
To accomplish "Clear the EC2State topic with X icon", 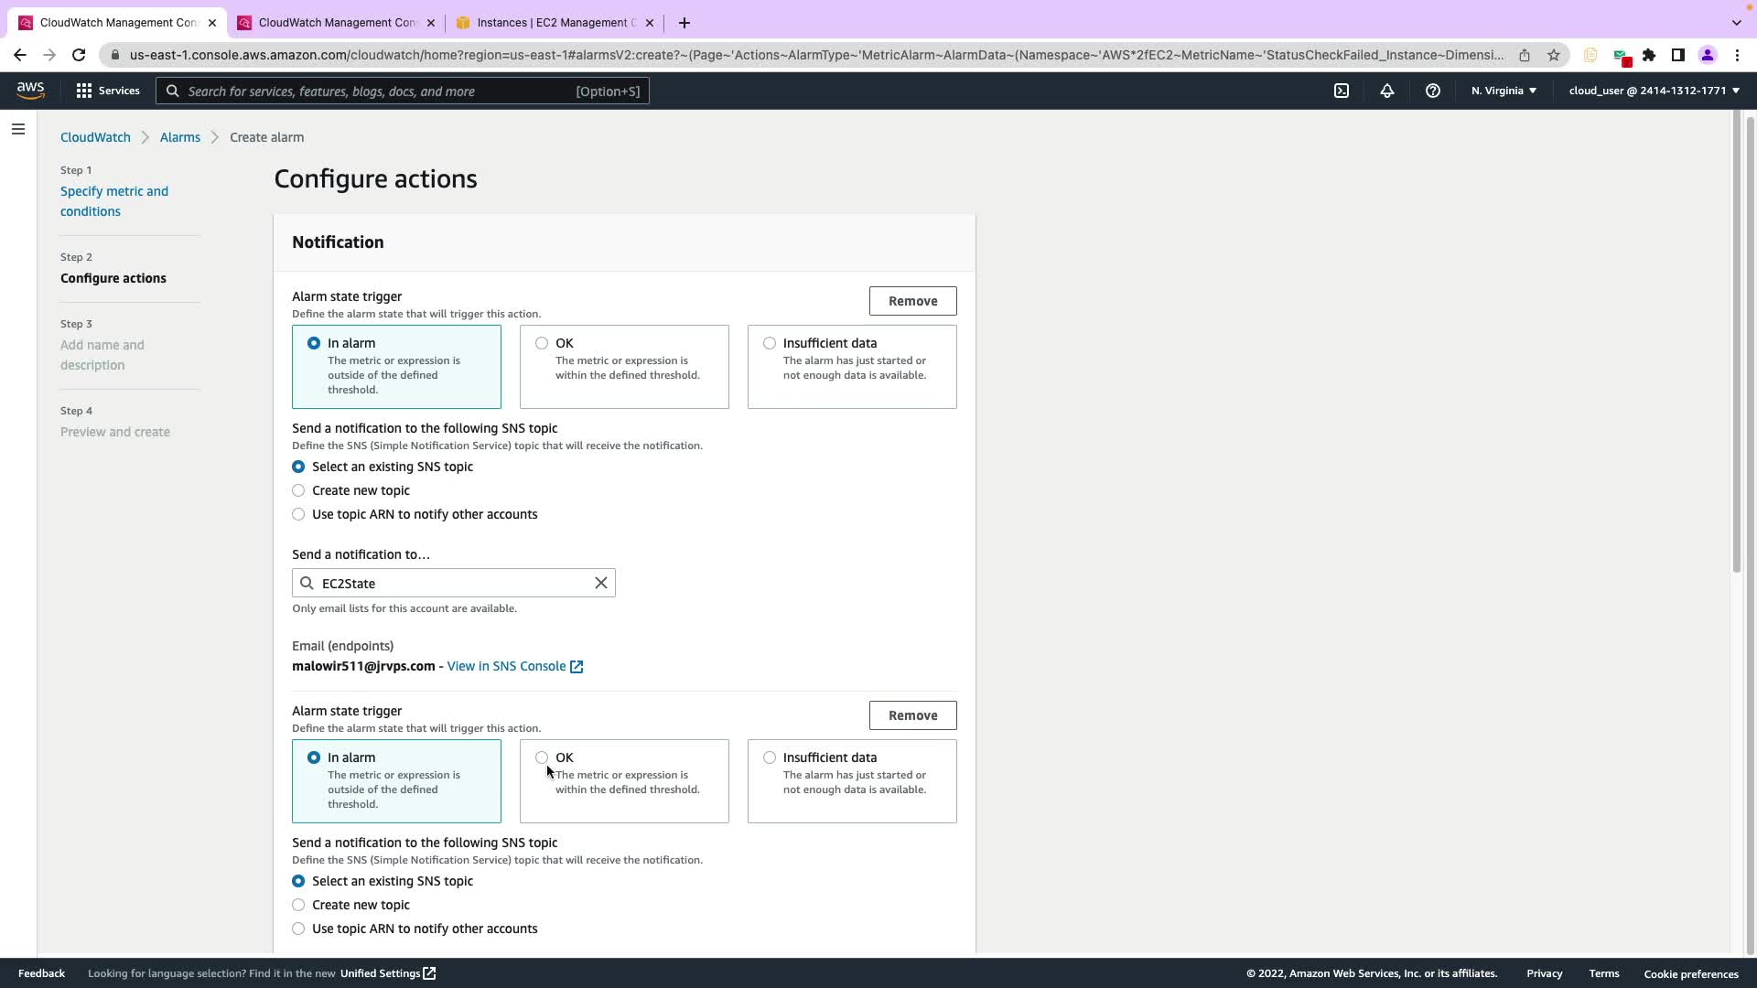I will [601, 583].
